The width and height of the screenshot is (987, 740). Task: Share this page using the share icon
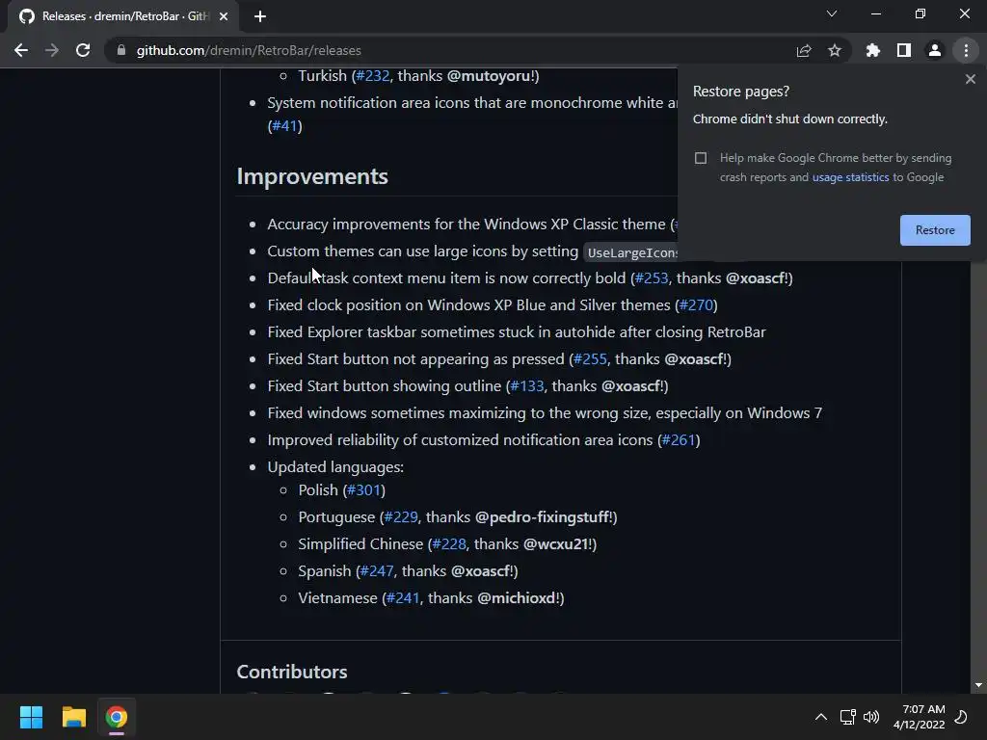[804, 50]
